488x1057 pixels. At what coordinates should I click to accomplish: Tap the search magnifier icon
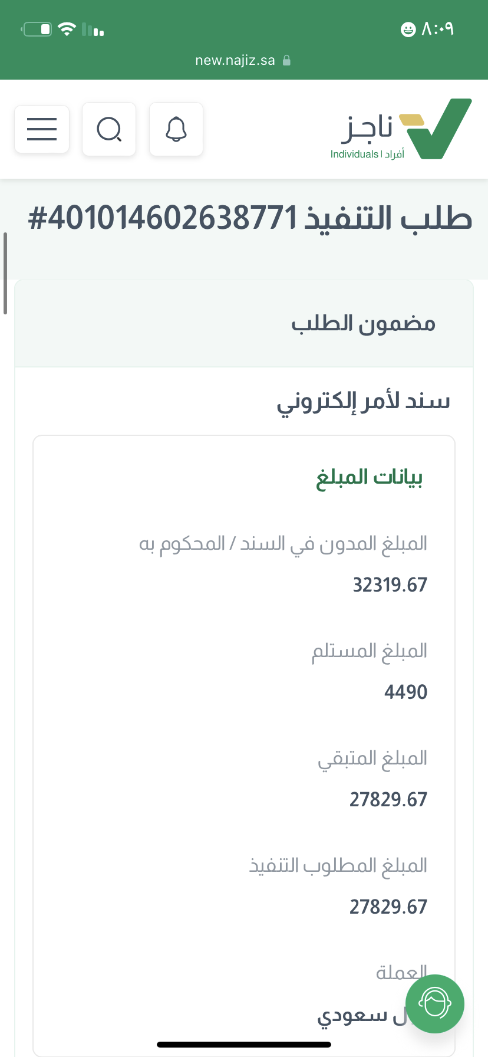coord(109,129)
